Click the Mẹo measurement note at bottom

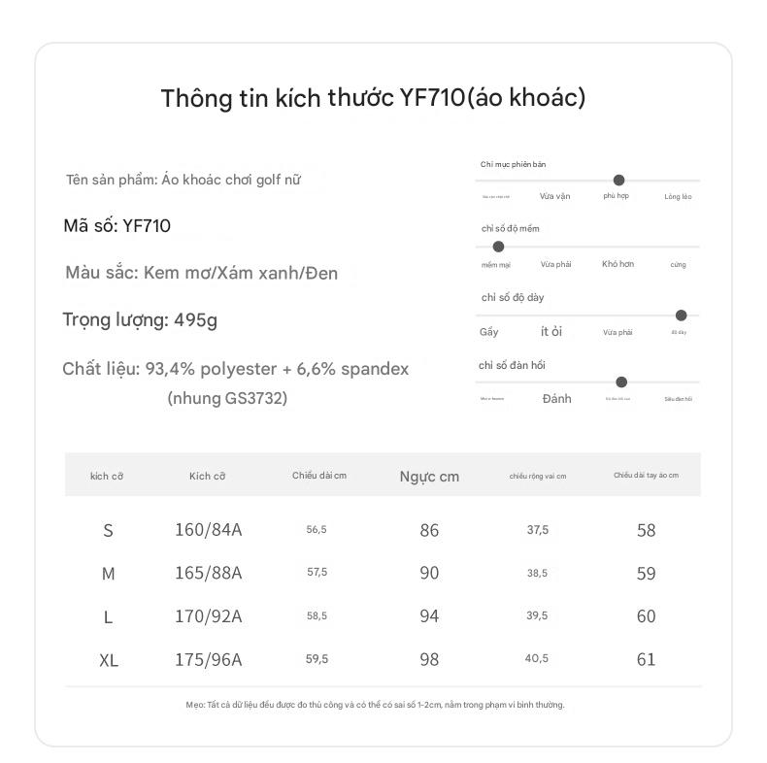(375, 705)
